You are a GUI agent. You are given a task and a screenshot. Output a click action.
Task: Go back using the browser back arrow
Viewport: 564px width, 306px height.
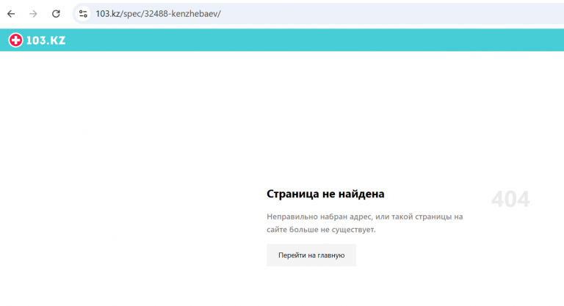tap(11, 14)
